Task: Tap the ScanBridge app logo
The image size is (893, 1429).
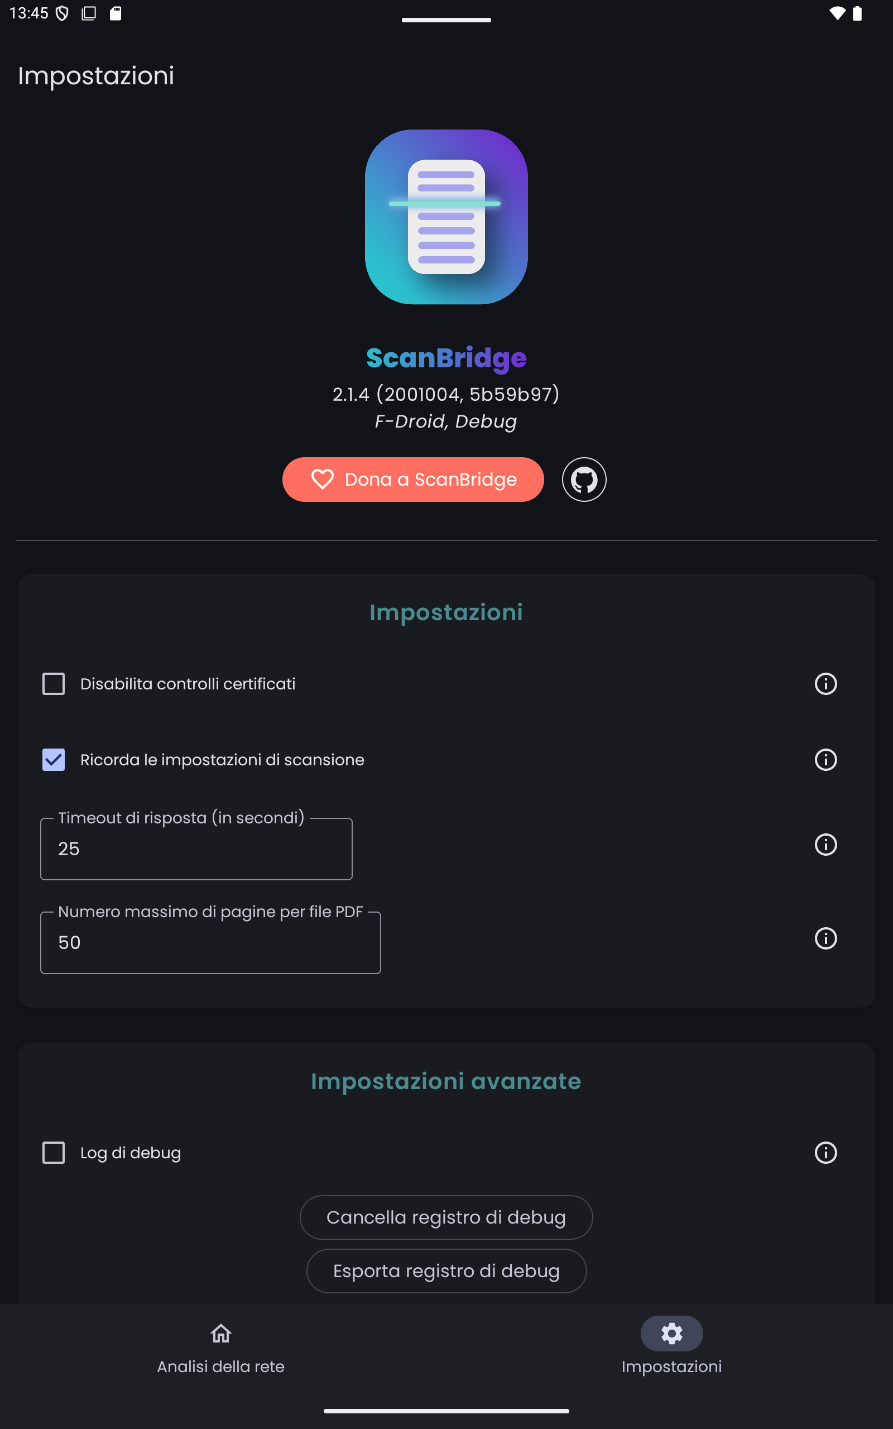Action: coord(446,217)
